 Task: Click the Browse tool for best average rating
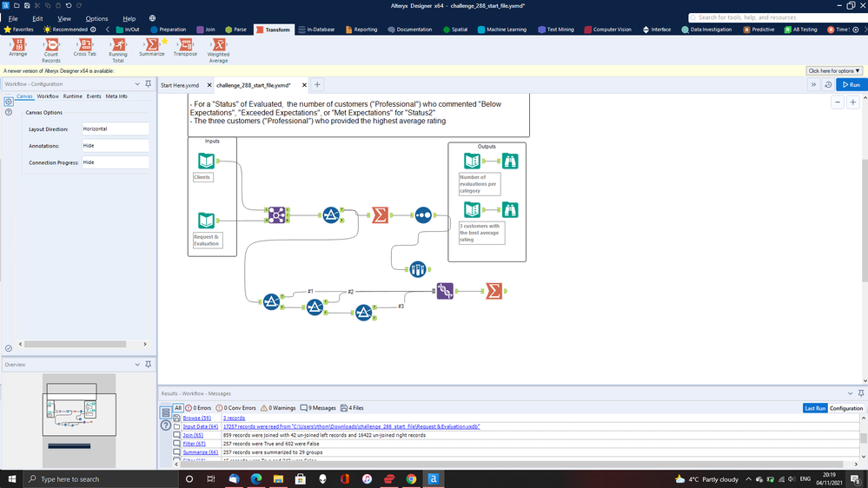(510, 209)
